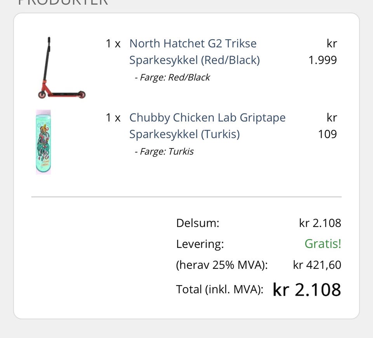Image resolution: width=373 pixels, height=338 pixels.
Task: Click the North Hatchet quantity "1 x"
Action: pos(113,44)
